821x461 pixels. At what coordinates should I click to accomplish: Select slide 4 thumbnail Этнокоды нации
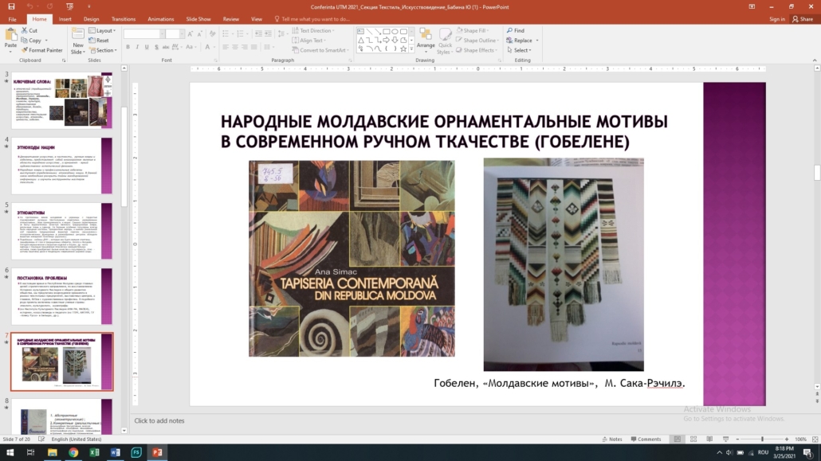(62, 166)
